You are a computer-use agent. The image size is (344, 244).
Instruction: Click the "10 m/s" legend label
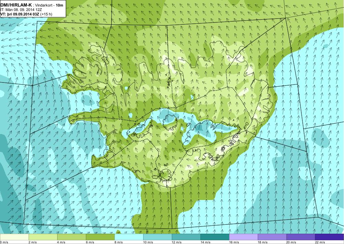pyautogui.click(x=148, y=242)
